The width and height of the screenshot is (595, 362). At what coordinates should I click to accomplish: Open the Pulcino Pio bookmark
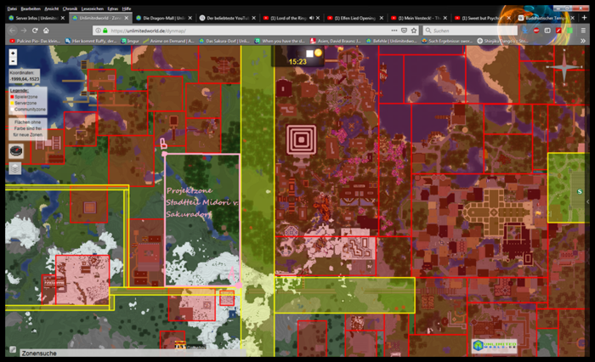coord(35,41)
